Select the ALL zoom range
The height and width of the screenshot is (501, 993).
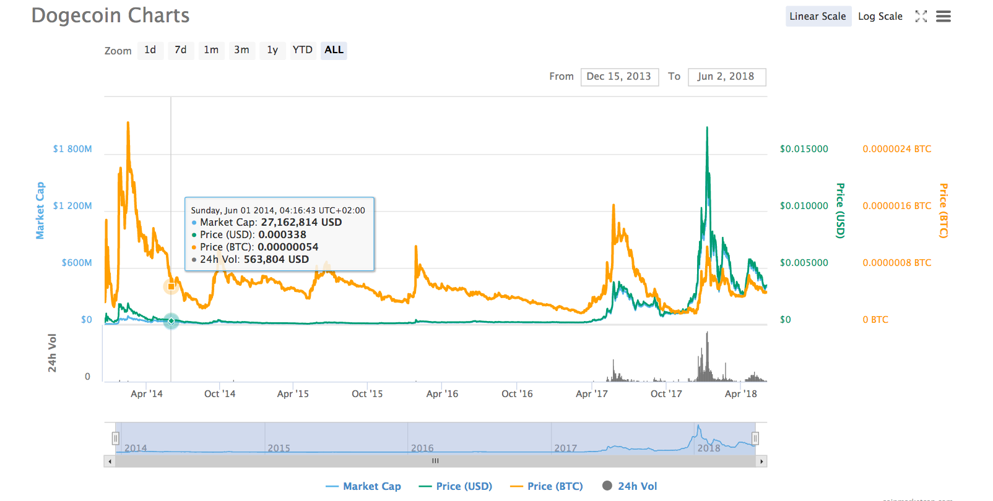point(334,50)
